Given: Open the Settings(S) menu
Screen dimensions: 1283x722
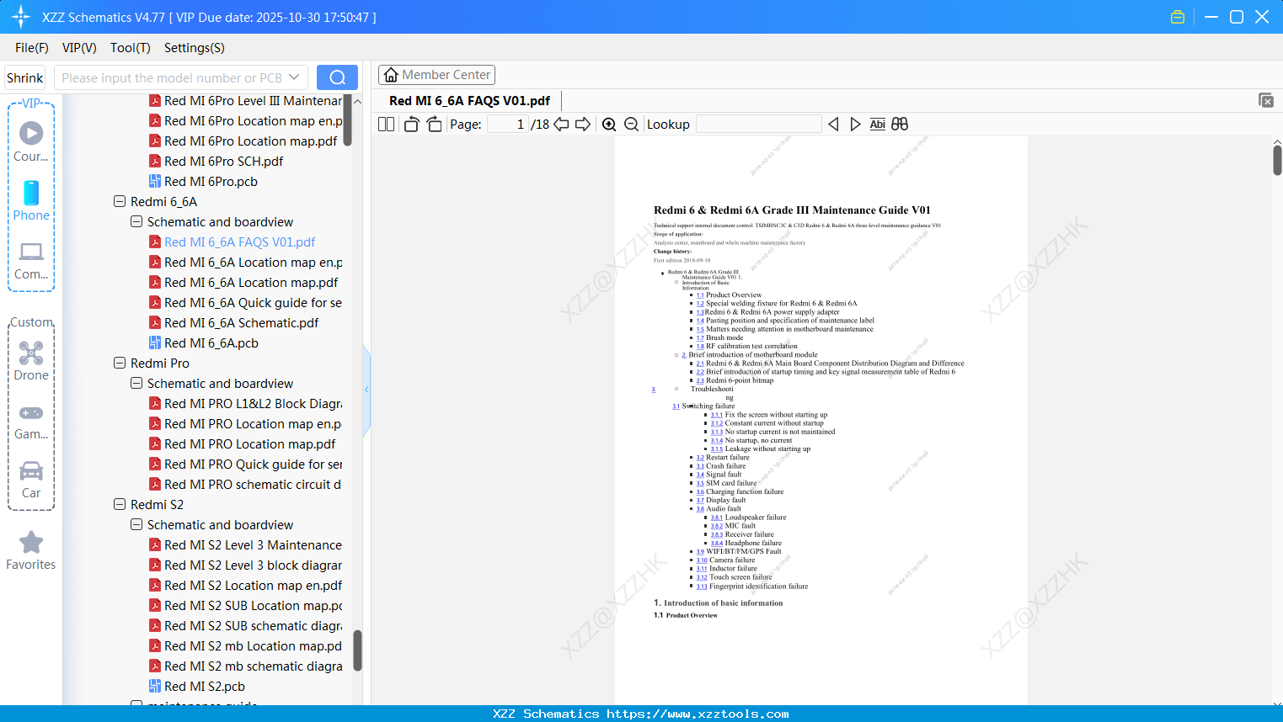Looking at the screenshot, I should tap(195, 48).
